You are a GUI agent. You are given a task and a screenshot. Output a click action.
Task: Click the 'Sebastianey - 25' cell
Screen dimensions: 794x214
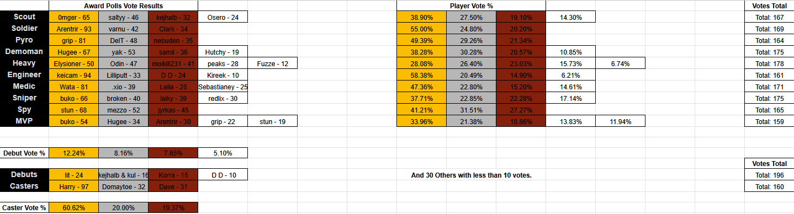click(x=223, y=87)
